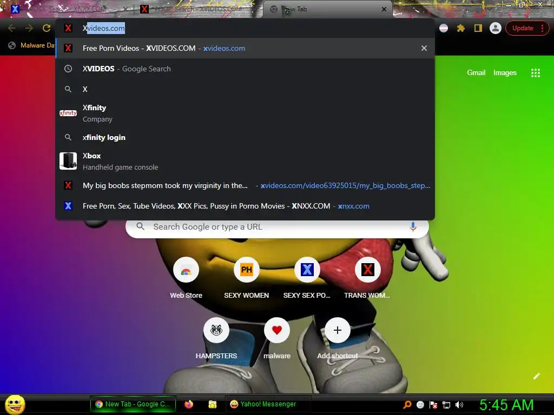Screen dimensions: 554x415
Task: Open the Malware bookmark in bookmarks bar
Action: click(x=32, y=45)
